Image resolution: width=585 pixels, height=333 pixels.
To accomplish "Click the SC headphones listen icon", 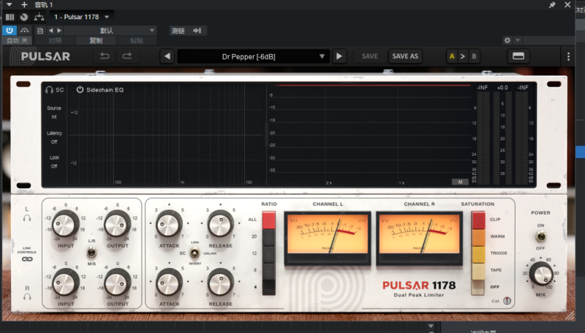I will coord(49,90).
